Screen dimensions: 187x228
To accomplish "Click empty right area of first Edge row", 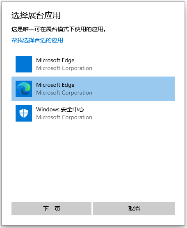I will click(133, 64).
